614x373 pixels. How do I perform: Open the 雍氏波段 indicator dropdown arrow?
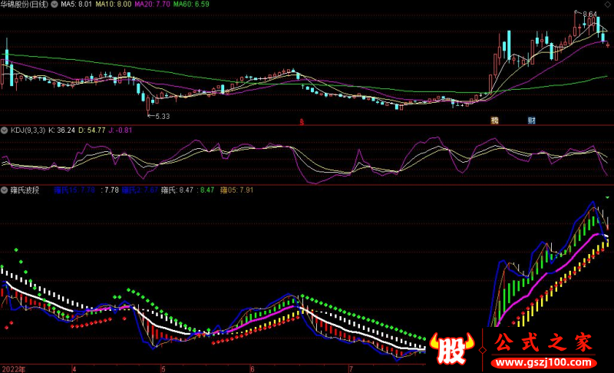click(5, 190)
